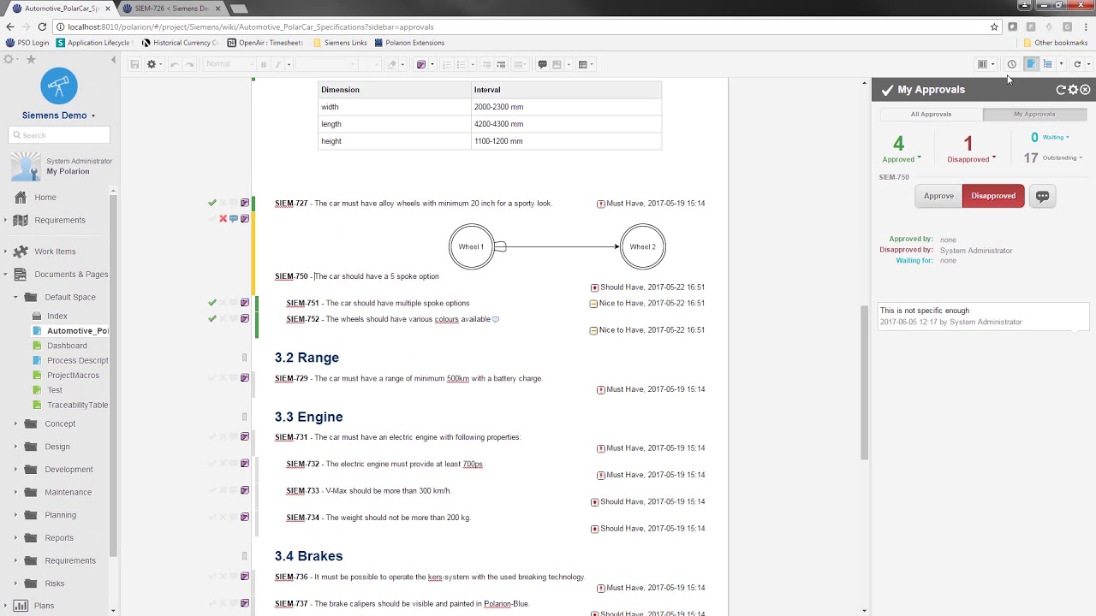Open the Plans navigation item
The height and width of the screenshot is (616, 1096).
pos(44,606)
